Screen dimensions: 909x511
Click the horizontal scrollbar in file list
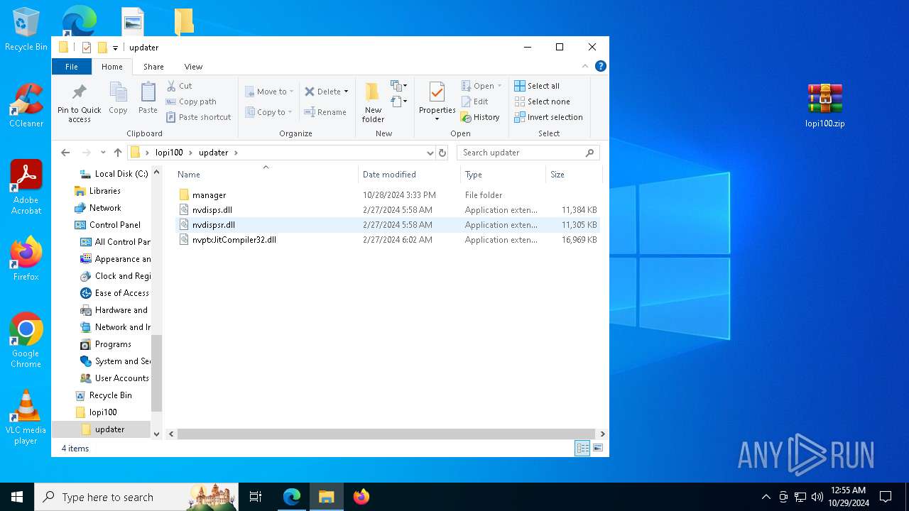click(x=386, y=434)
